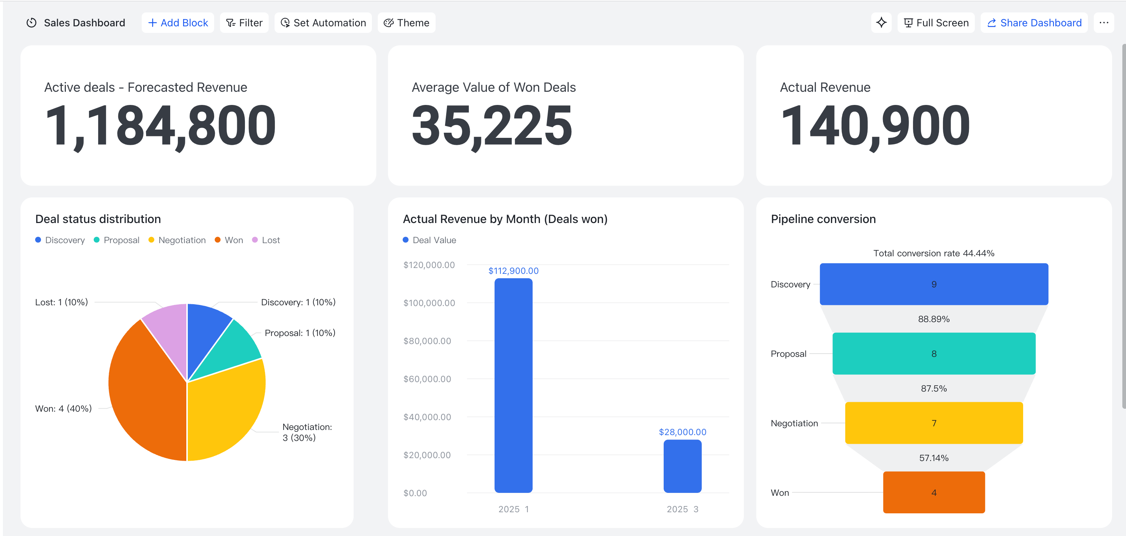Click the Sales Dashboard title
Screen dimensions: 1126x536
coord(84,23)
